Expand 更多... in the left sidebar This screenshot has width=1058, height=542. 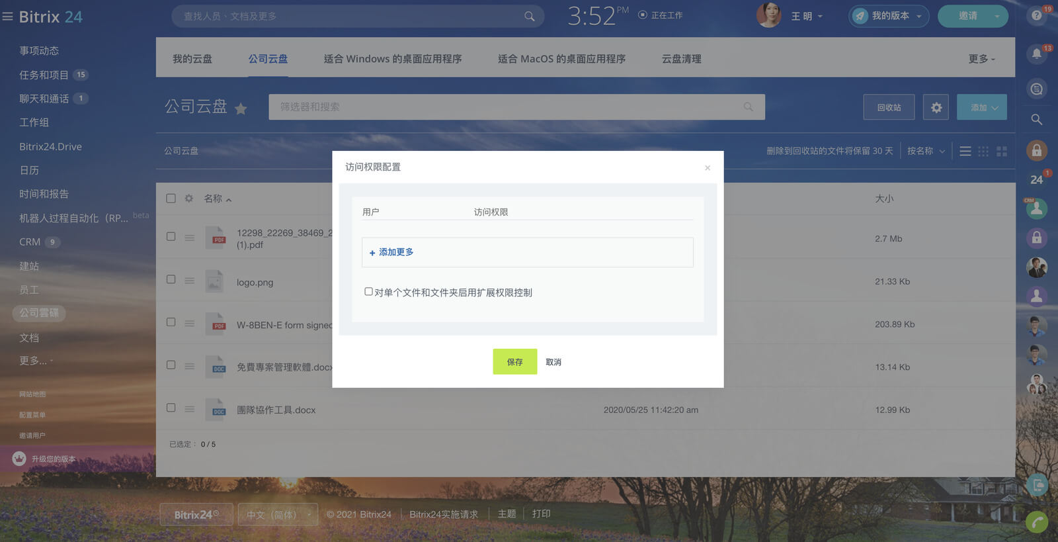pyautogui.click(x=36, y=361)
